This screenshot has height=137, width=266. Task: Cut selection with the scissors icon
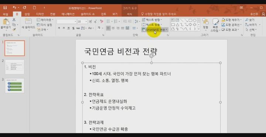coord(14,20)
